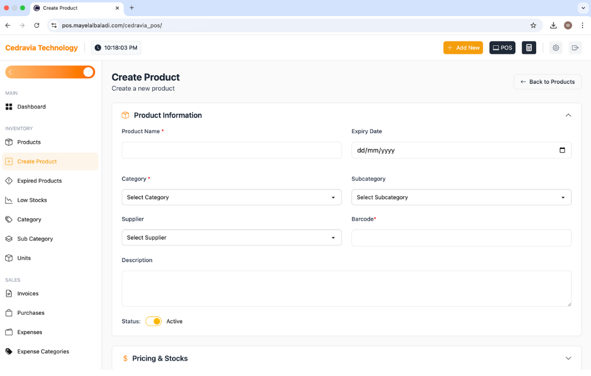The height and width of the screenshot is (376, 591).
Task: Open the Select Subcategory dropdown
Action: point(461,197)
